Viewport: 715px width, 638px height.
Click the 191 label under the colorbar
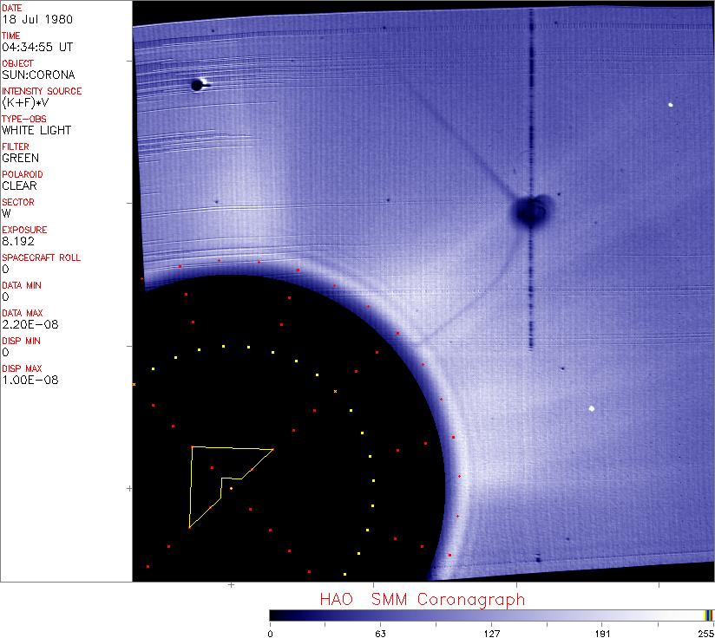tap(602, 632)
